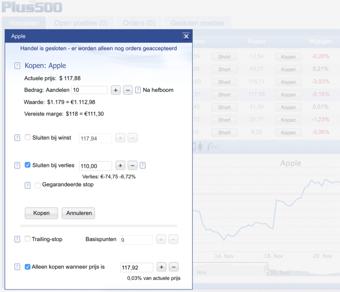Increase Aandelen amount with plus button
This screenshot has height=292, width=340.
pyautogui.click(x=116, y=90)
